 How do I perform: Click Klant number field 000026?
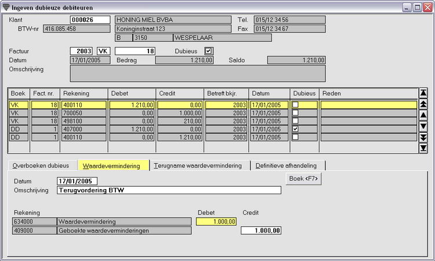coord(90,20)
